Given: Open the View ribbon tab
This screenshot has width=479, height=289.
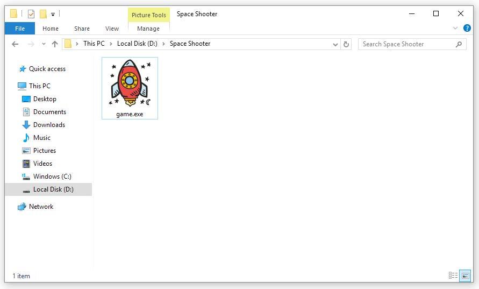Looking at the screenshot, I should coord(112,29).
